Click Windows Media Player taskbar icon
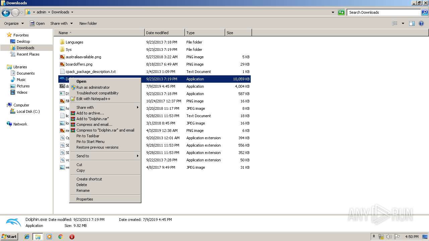The image size is (429, 241). tap(49, 237)
